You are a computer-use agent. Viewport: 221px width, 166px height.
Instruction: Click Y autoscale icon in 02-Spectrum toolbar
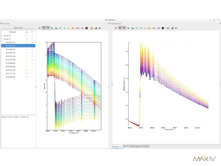click(x=133, y=28)
